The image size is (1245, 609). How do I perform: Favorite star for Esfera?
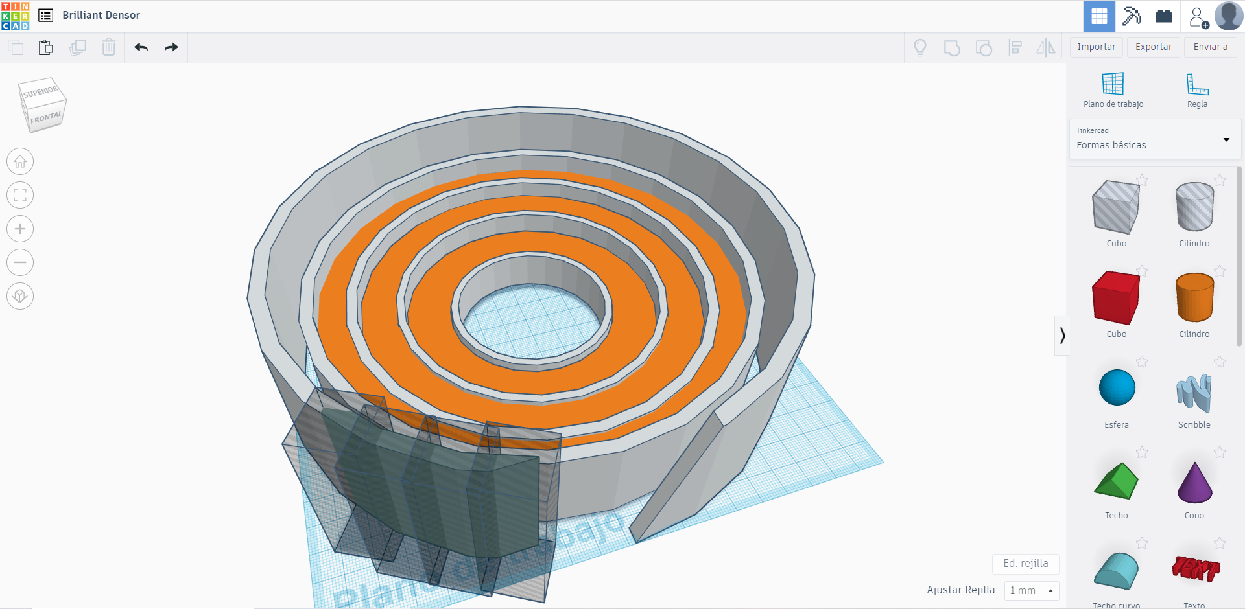point(1142,362)
